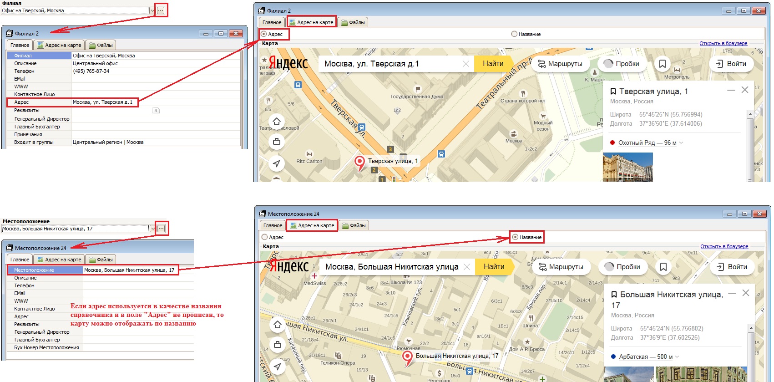The image size is (774, 382).
Task: Click work briefcase icon on the Тверская map sidebar
Action: (277, 142)
